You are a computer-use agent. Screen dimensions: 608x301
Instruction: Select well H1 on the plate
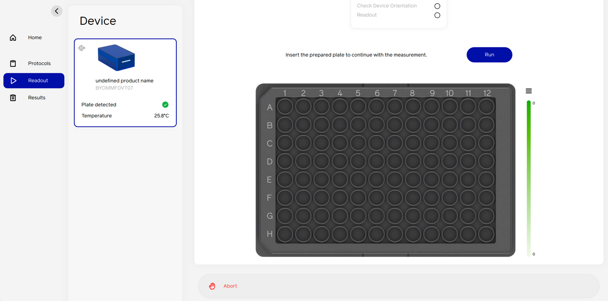(x=285, y=234)
